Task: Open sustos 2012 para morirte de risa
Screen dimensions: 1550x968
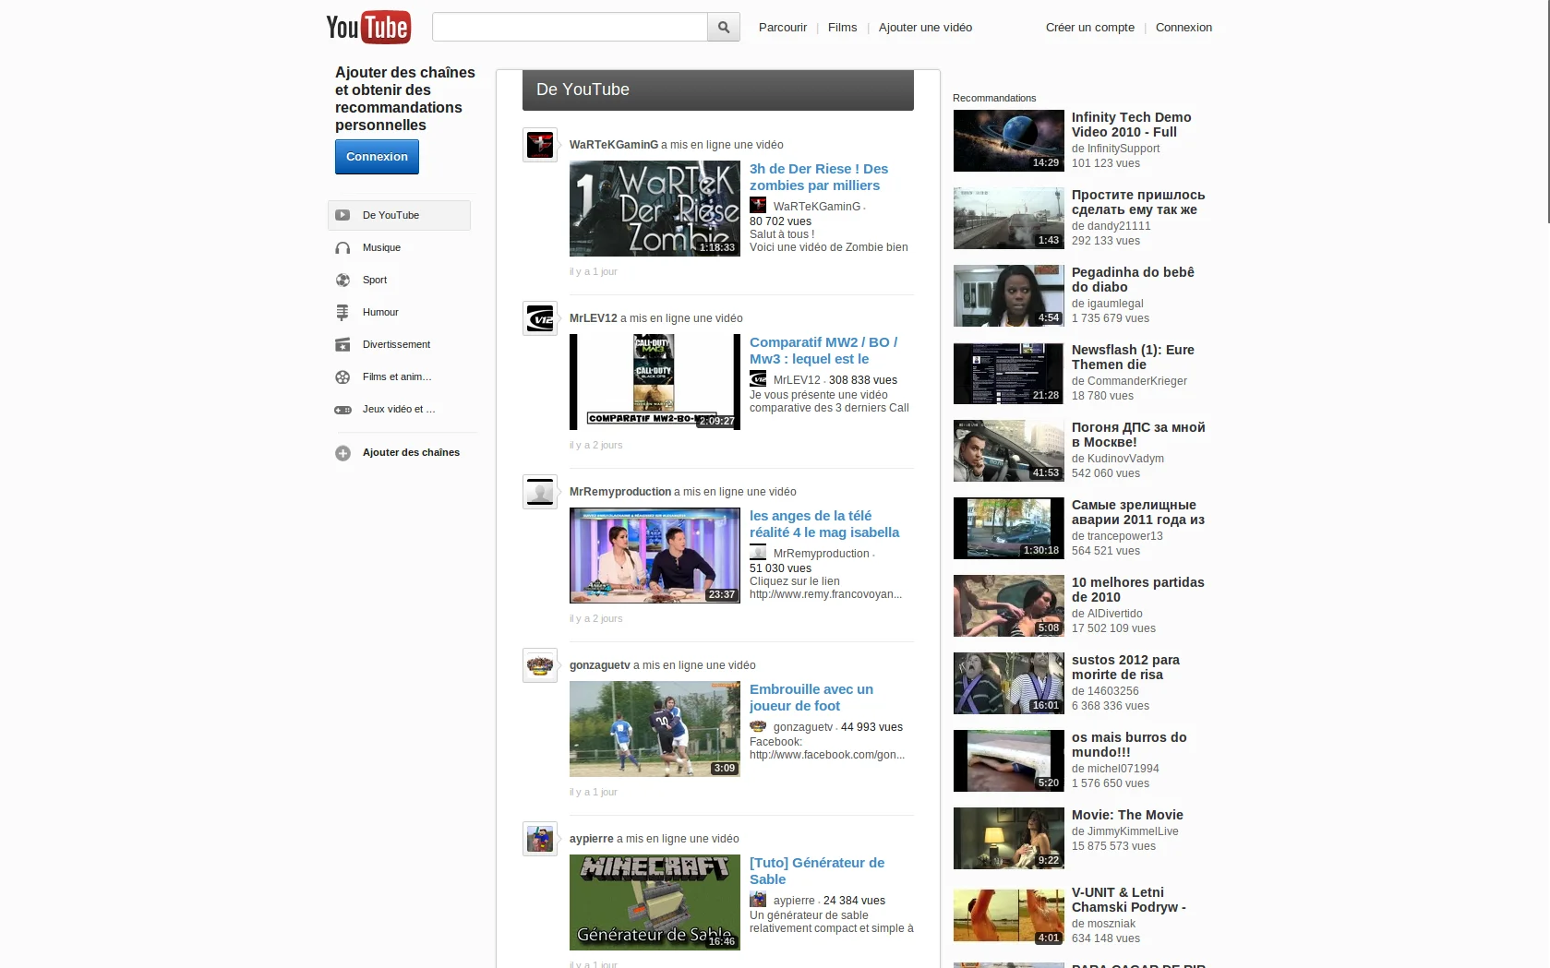Action: pos(1125,667)
